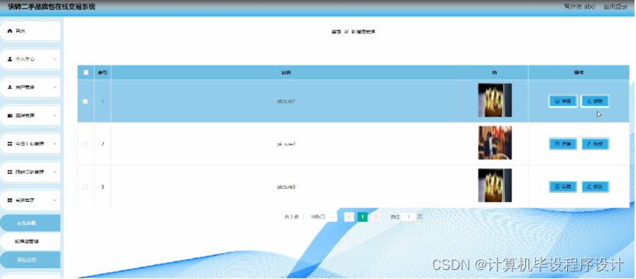Check the checkbox for row 2

click(x=85, y=144)
